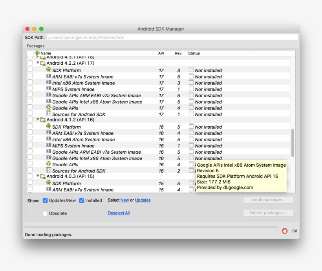Collapse the Android 4.0.3 (API 15) group

(x=38, y=176)
